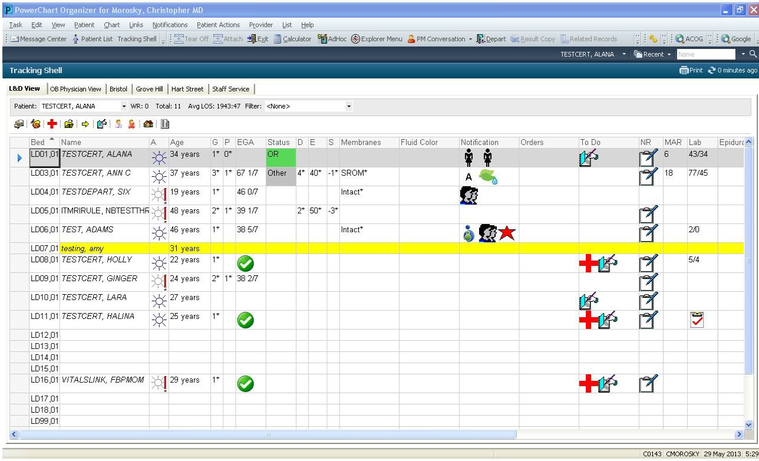The image size is (759, 461).
Task: Click the NR clipboard icon for TEST, ADAMS
Action: (x=647, y=233)
